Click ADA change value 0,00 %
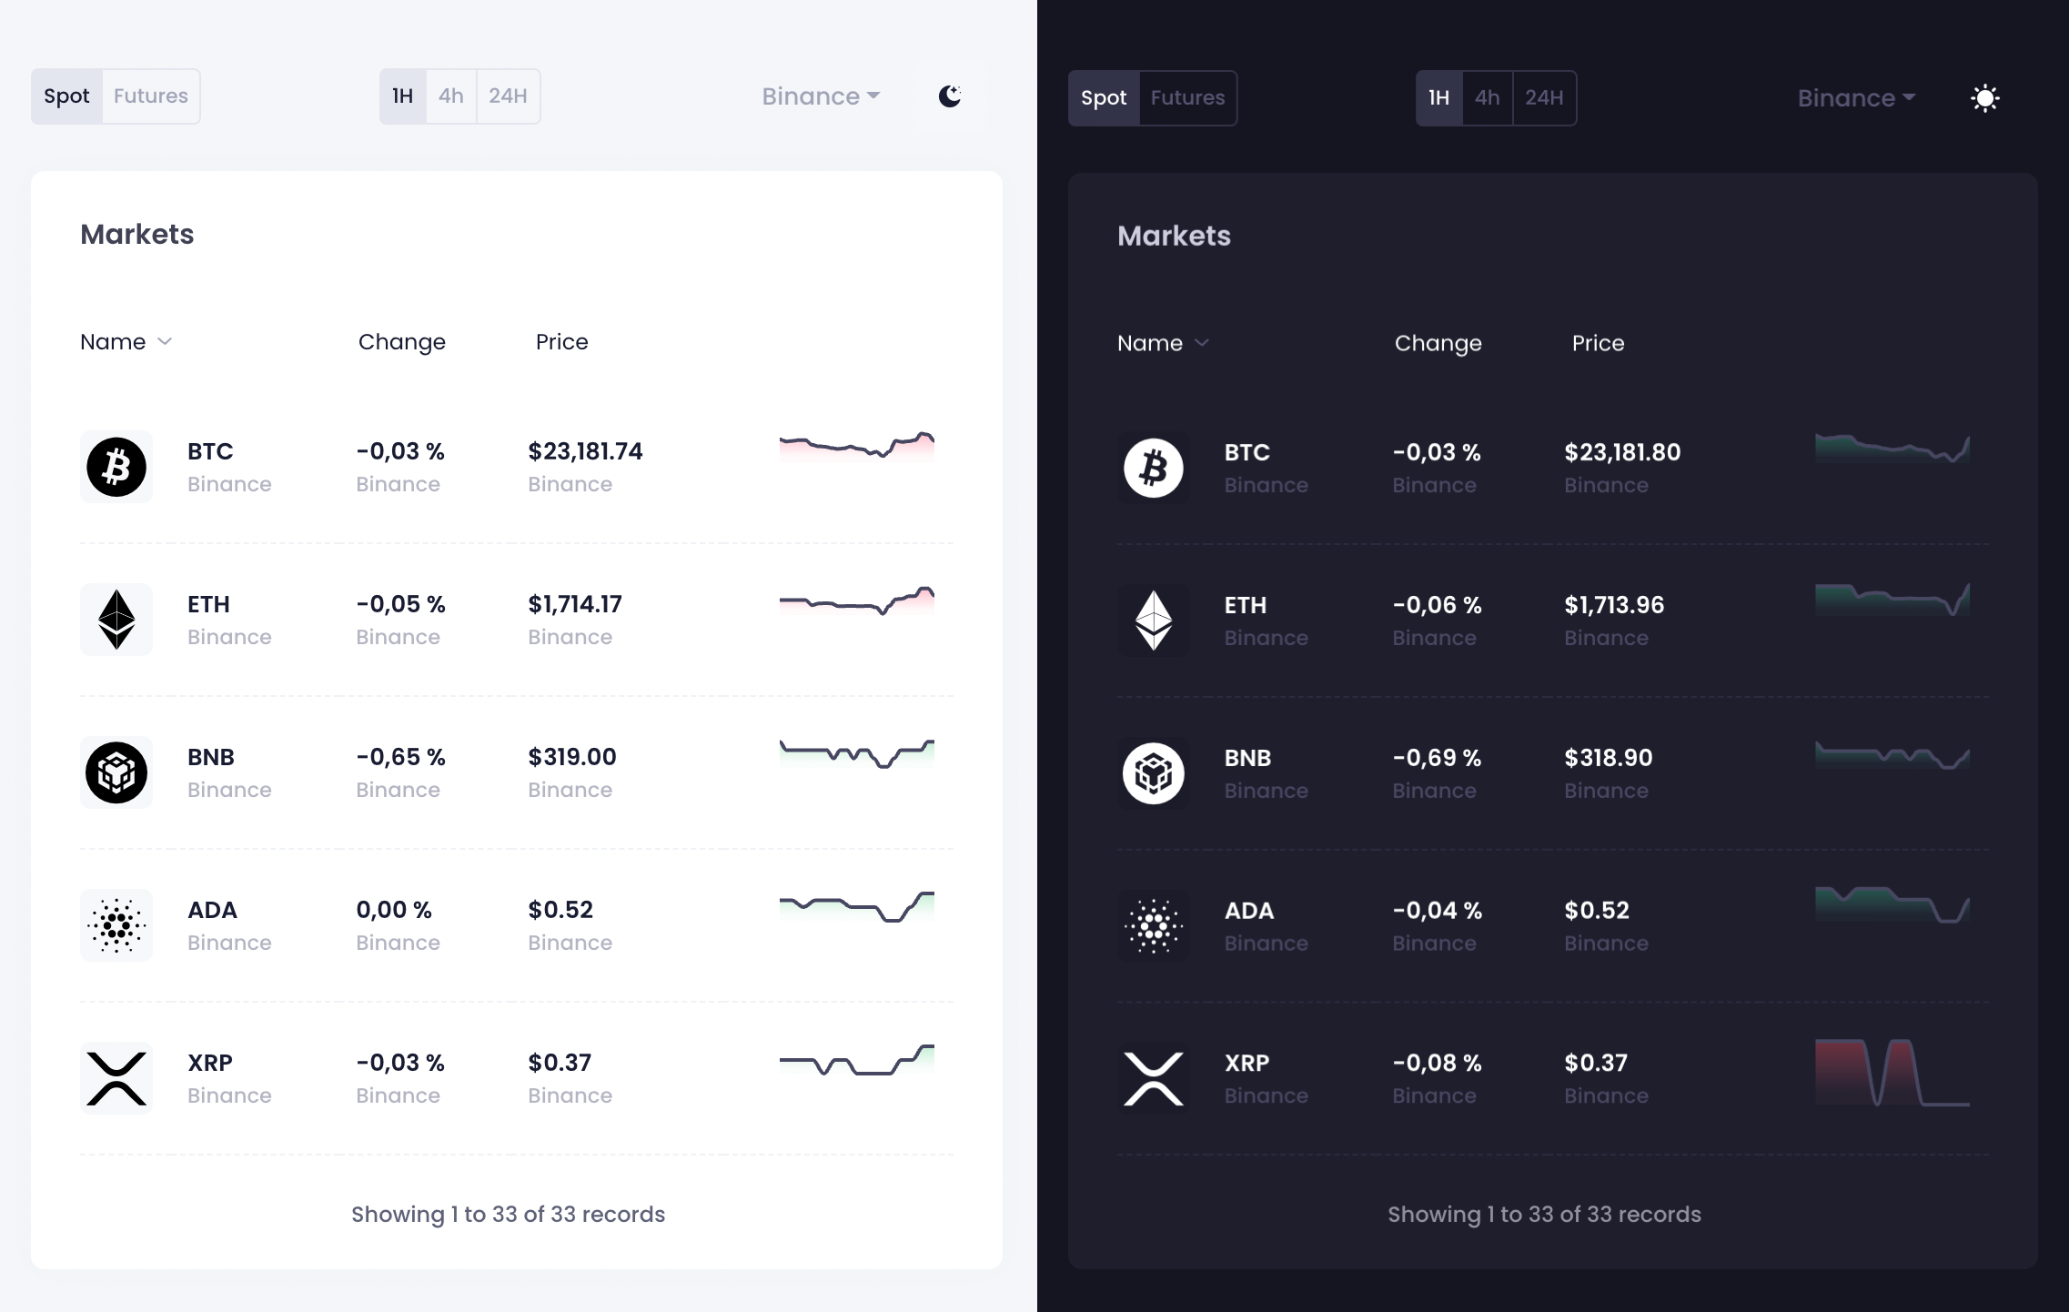Screen dimensions: 2069x1312 [394, 910]
